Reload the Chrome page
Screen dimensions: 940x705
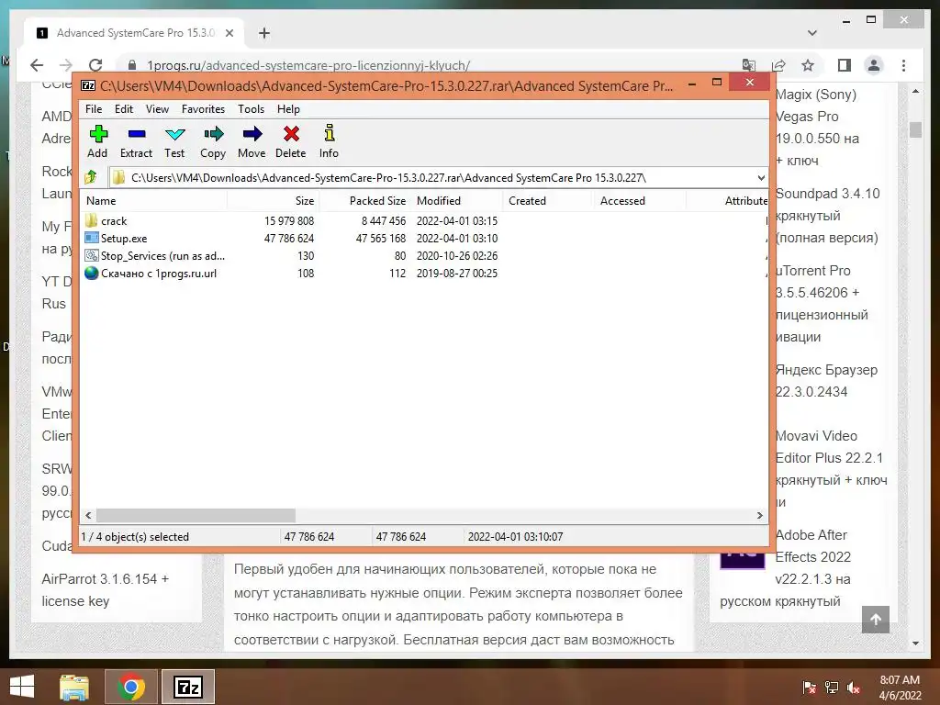pyautogui.click(x=95, y=65)
